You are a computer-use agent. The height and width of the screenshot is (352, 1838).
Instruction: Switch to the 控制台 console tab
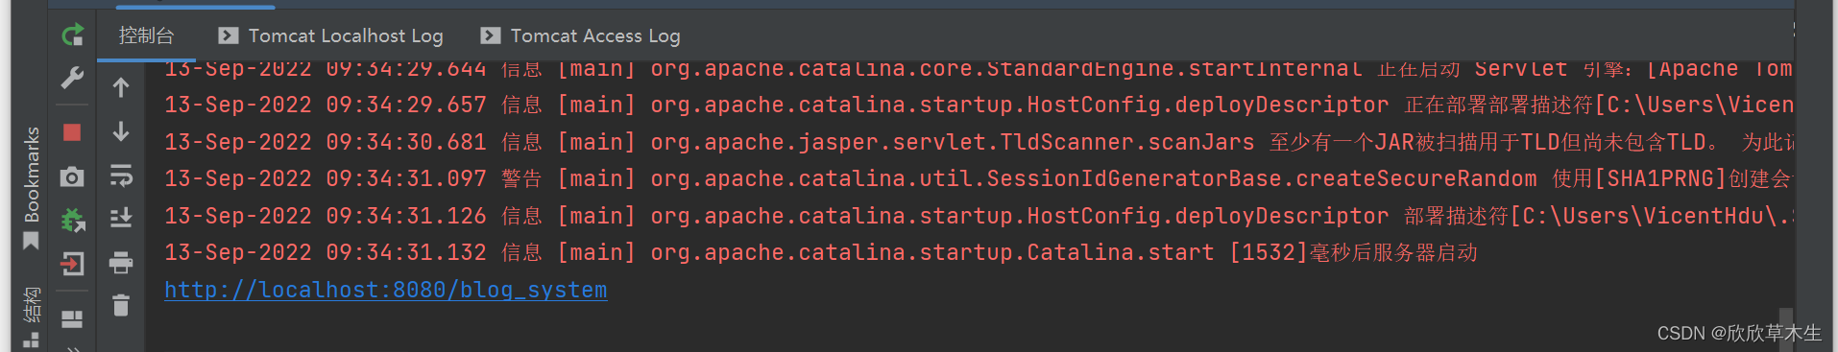(x=146, y=35)
